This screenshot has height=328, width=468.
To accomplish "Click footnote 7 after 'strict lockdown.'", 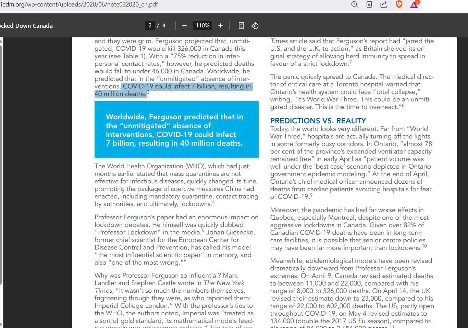I will (x=350, y=62).
